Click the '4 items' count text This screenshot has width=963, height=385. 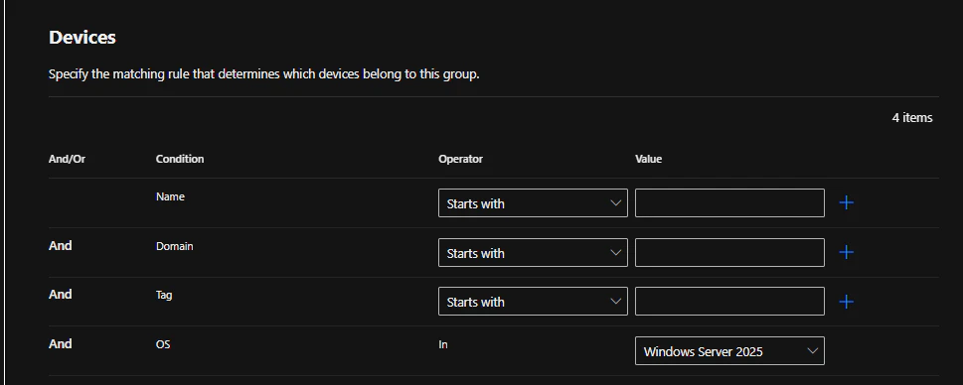pos(912,118)
